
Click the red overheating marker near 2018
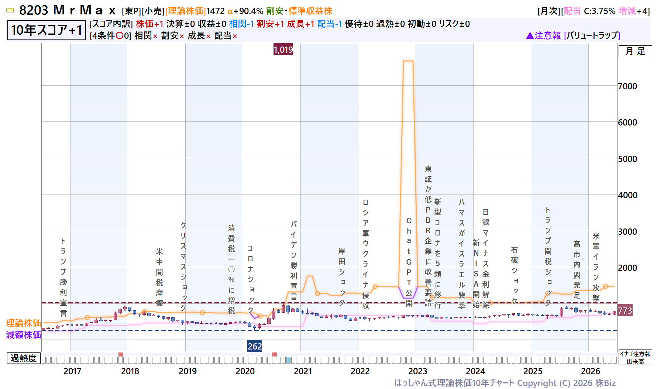tap(121, 354)
